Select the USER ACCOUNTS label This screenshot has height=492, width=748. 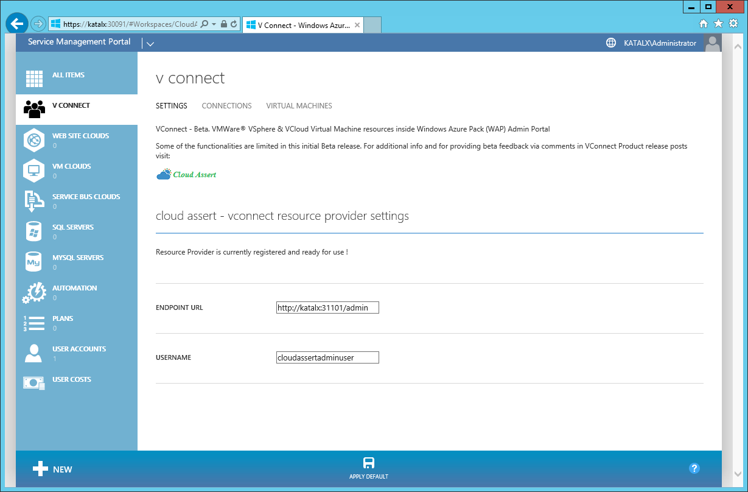coord(79,349)
